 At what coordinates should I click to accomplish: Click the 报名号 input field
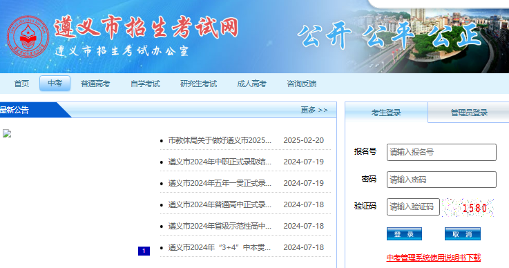click(x=441, y=152)
